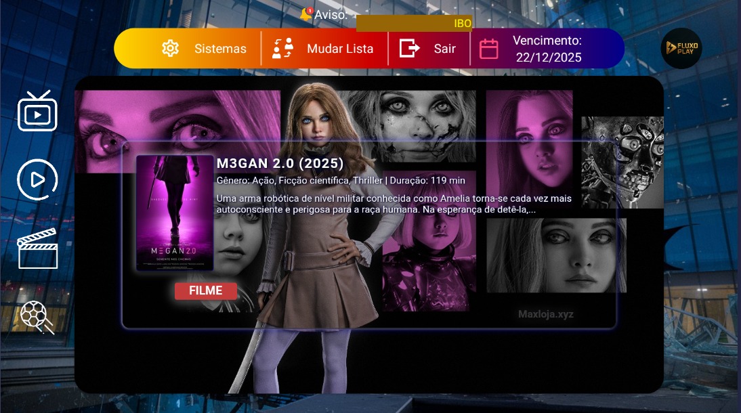Click the red FILME badge
The height and width of the screenshot is (413, 741).
[206, 290]
